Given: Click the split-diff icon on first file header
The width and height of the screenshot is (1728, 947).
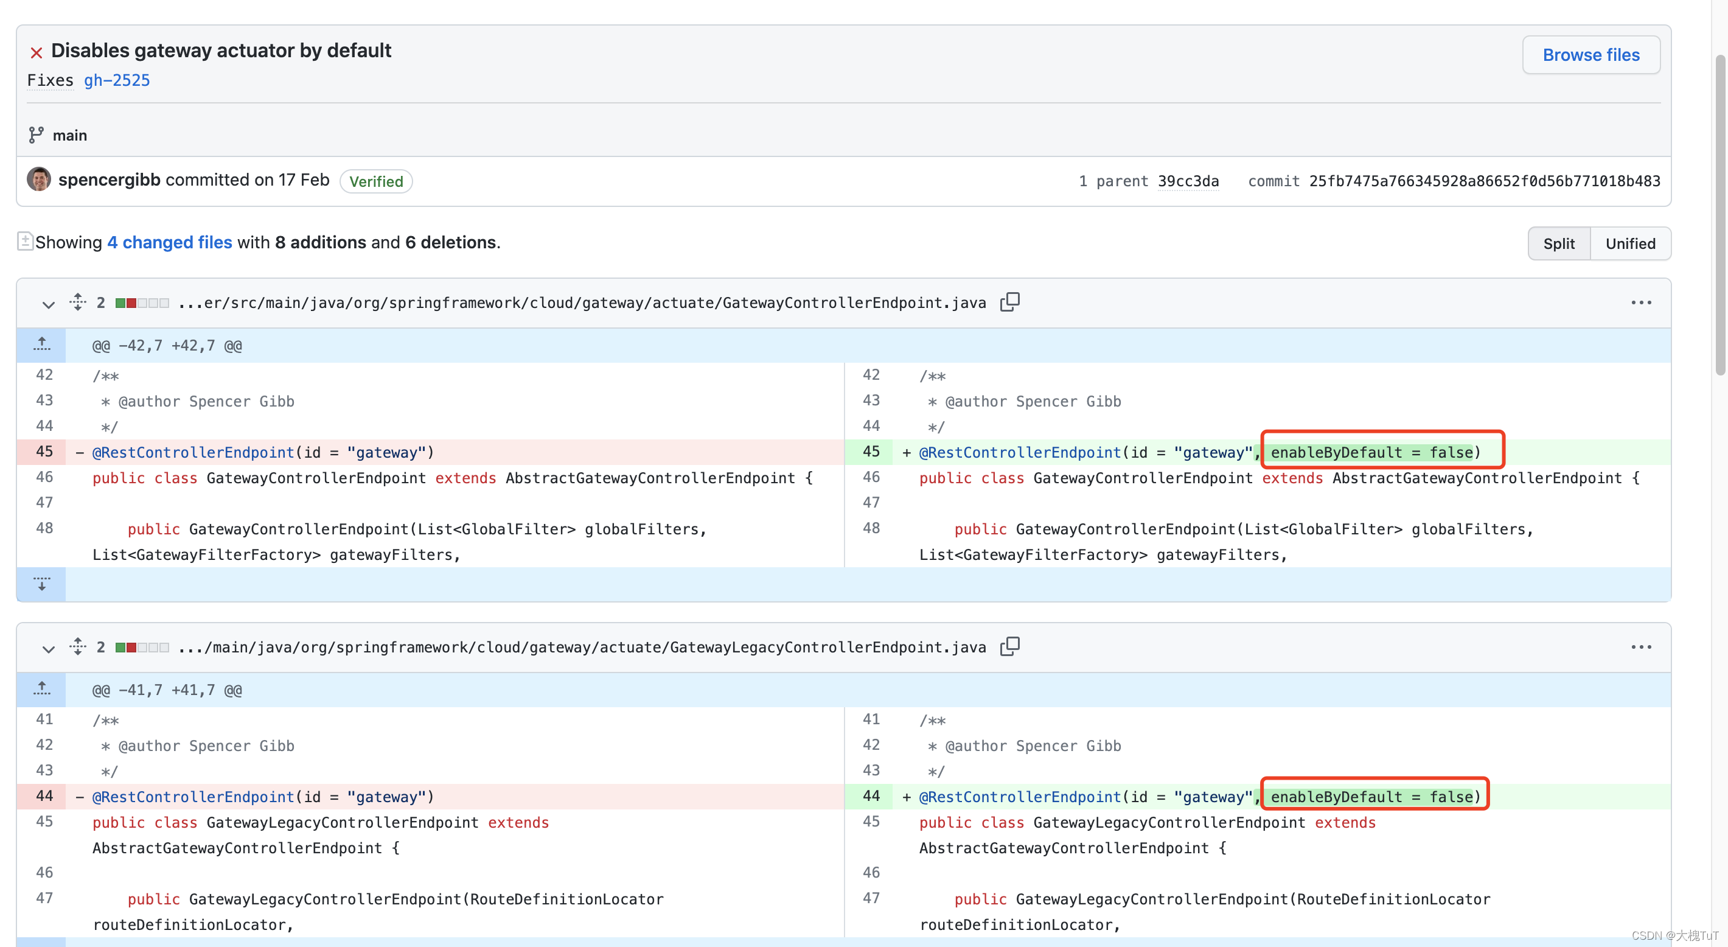Looking at the screenshot, I should point(77,302).
